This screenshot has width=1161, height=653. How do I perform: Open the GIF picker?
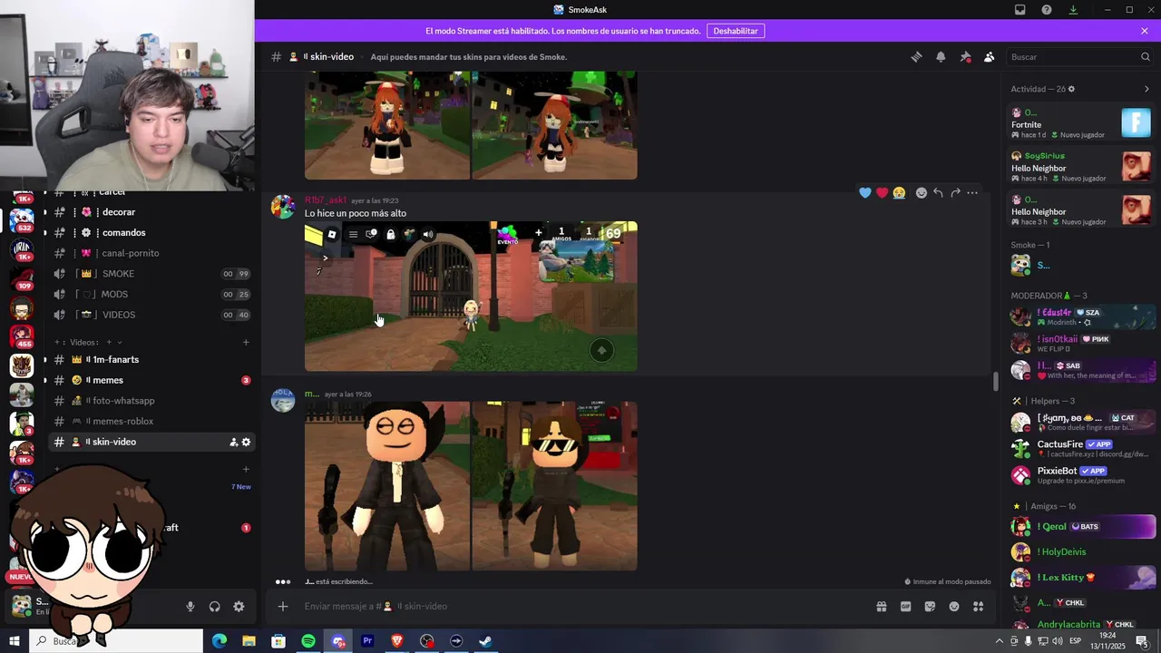point(905,607)
